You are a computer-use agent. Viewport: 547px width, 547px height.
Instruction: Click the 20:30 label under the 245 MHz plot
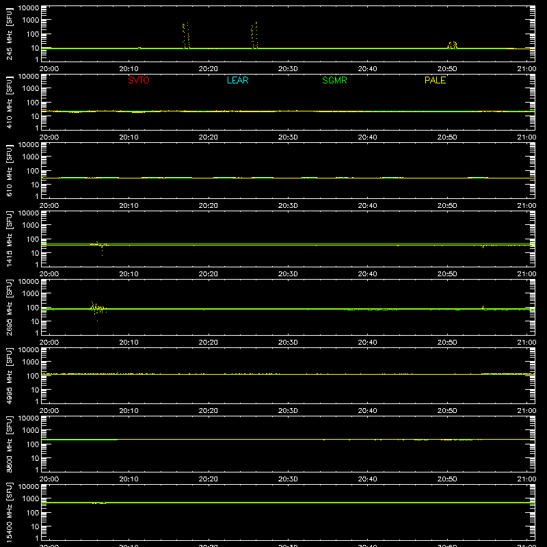(288, 69)
